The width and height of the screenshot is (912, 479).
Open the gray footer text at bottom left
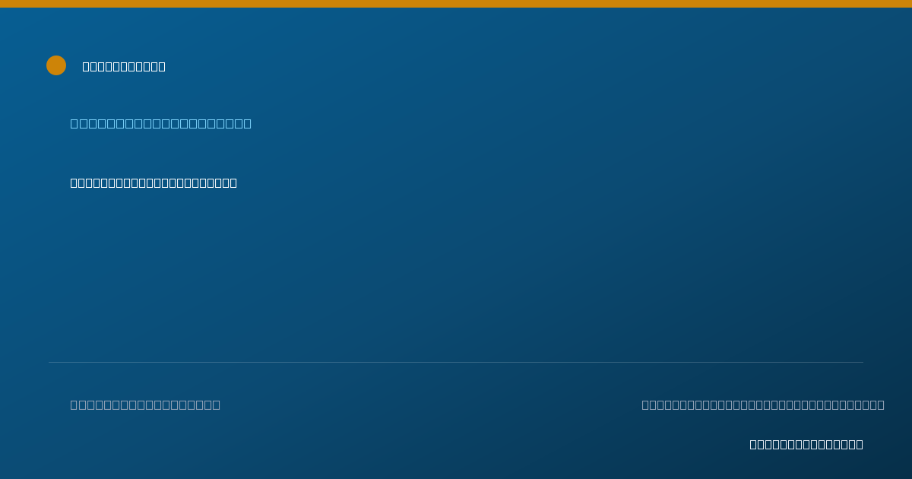[145, 404]
